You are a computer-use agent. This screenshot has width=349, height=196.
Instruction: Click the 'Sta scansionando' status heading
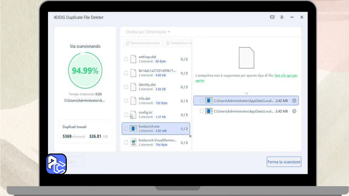coord(85,46)
